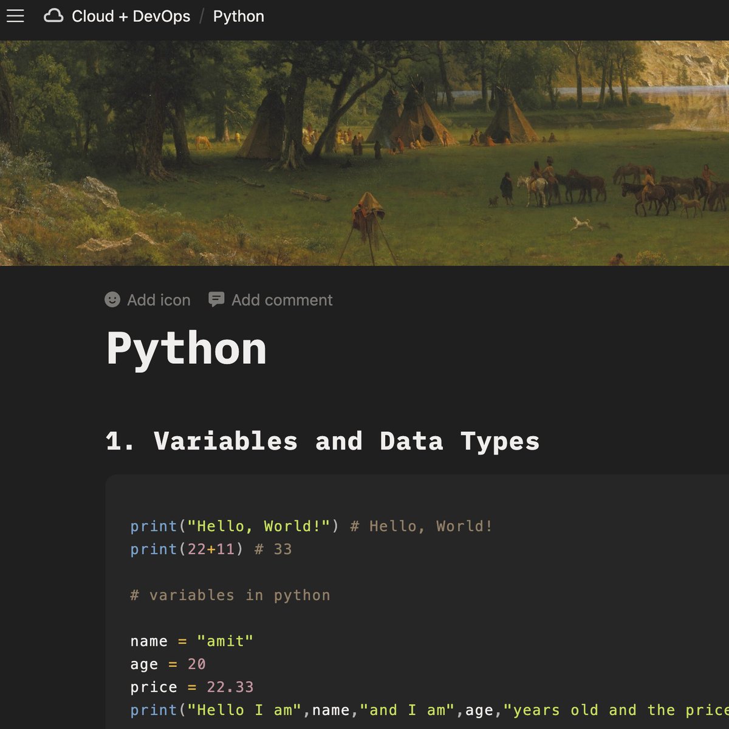Open the hamburger sidebar menu
Screen dimensions: 729x729
15,16
